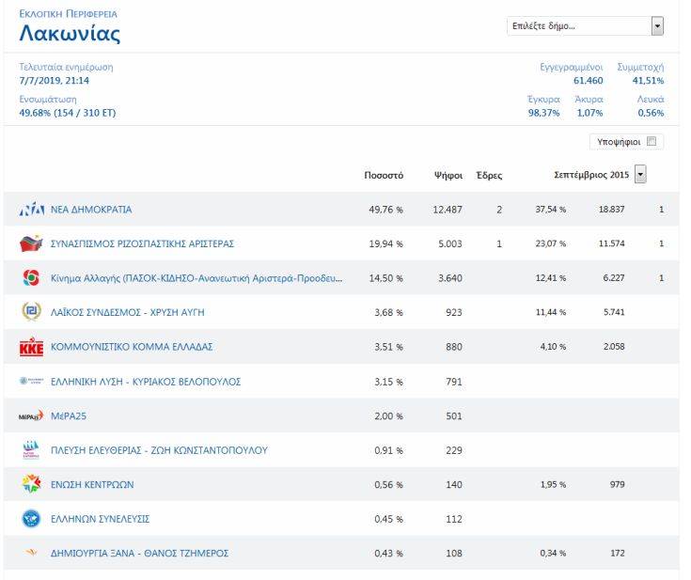Open the Επιλέξτε δήμο municipality dropdown

coord(578,26)
